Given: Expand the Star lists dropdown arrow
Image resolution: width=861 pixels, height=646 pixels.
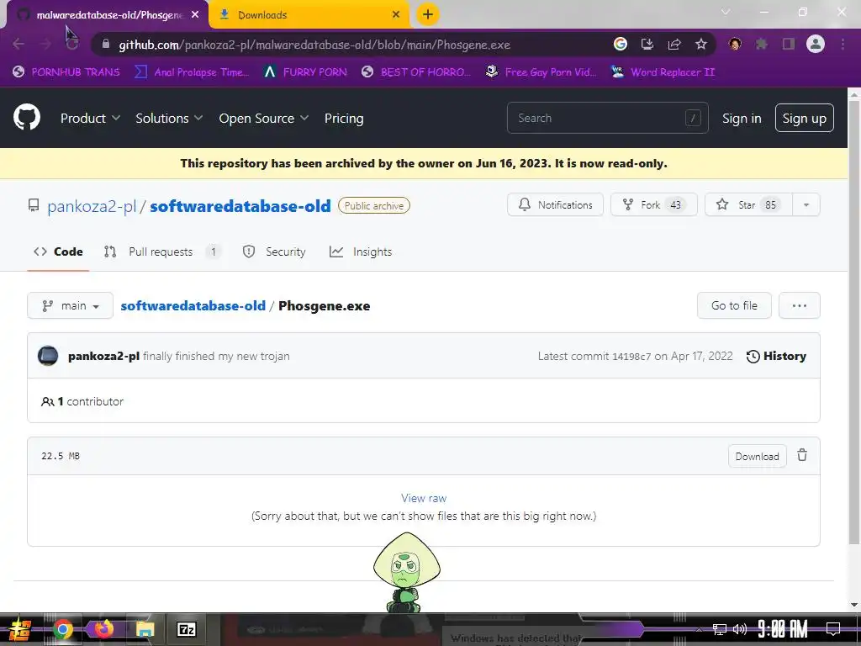Looking at the screenshot, I should [x=806, y=205].
